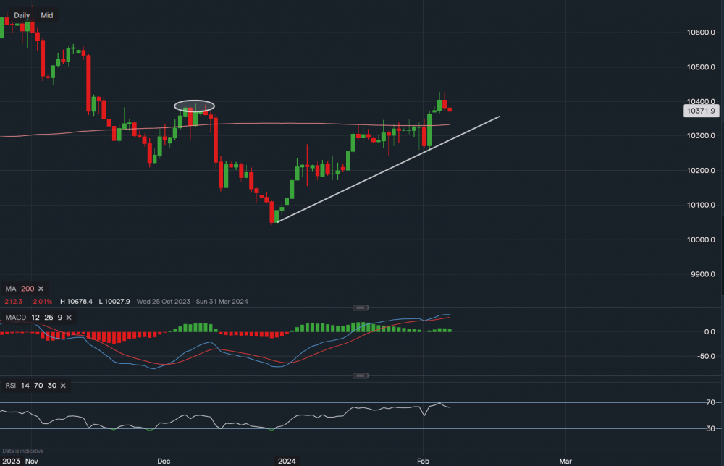Click the Dec label on time axis
The height and width of the screenshot is (466, 724).
coord(164,460)
